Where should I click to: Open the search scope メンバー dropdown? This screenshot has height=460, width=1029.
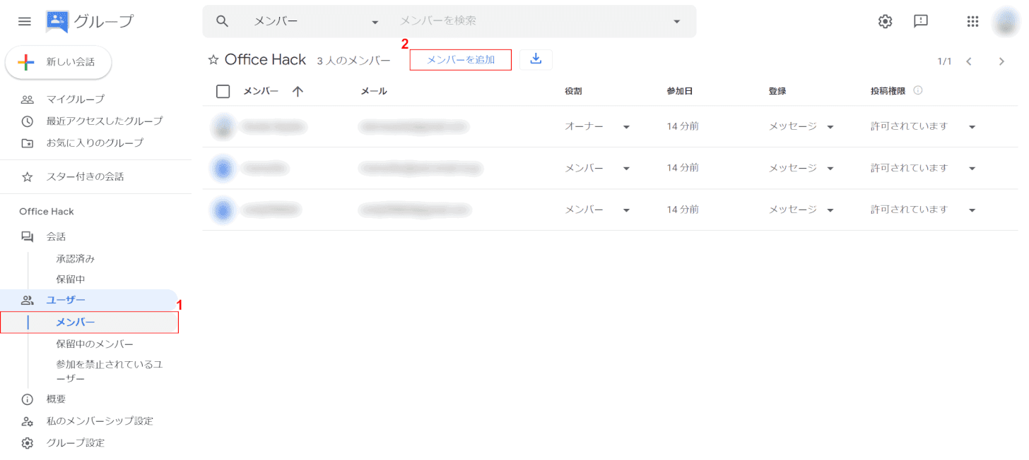point(317,21)
